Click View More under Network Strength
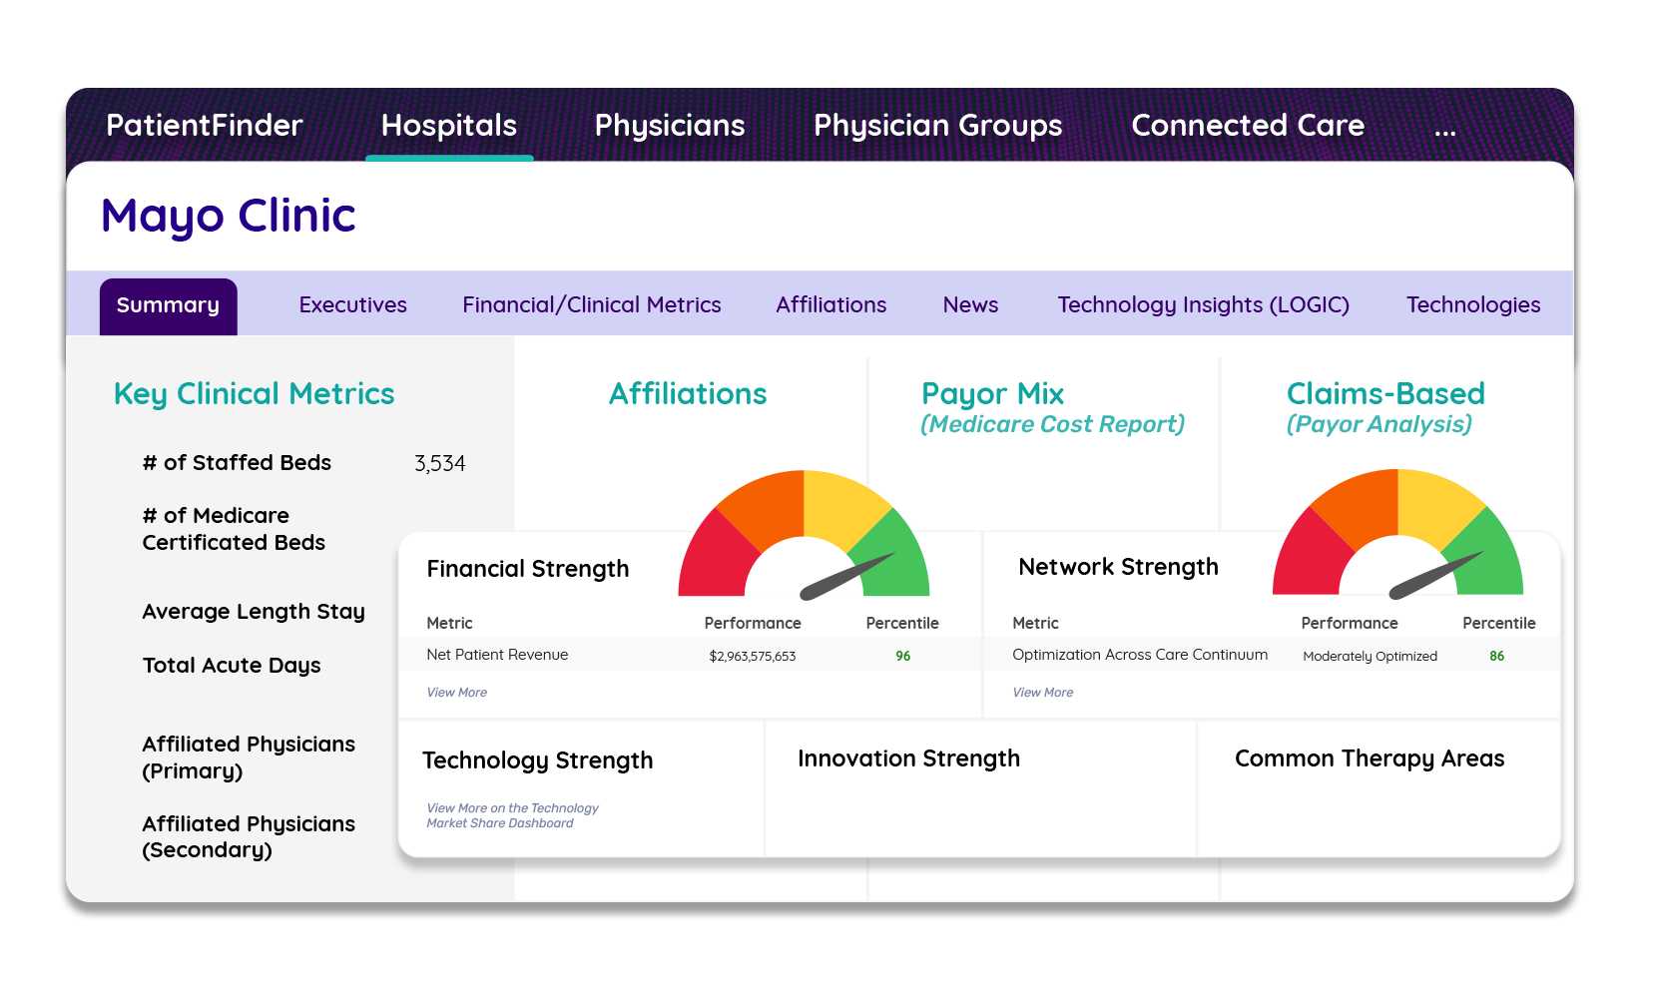The height and width of the screenshot is (1006, 1653). coord(1043,693)
